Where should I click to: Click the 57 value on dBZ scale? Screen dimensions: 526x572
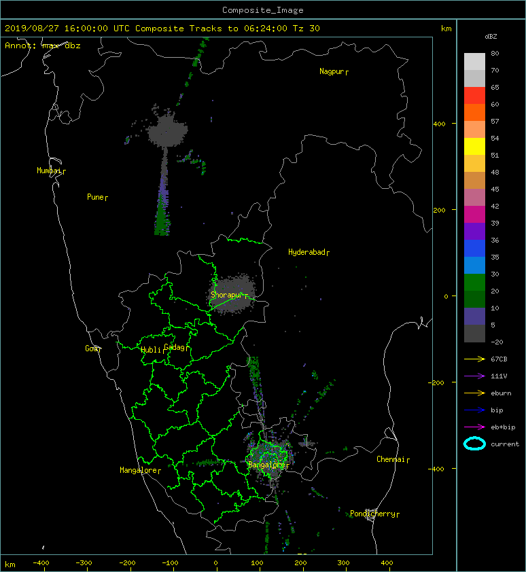click(495, 122)
